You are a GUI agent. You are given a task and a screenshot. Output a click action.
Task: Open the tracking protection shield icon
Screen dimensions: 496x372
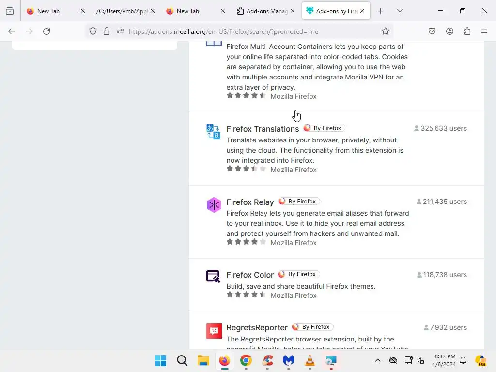pos(93,31)
